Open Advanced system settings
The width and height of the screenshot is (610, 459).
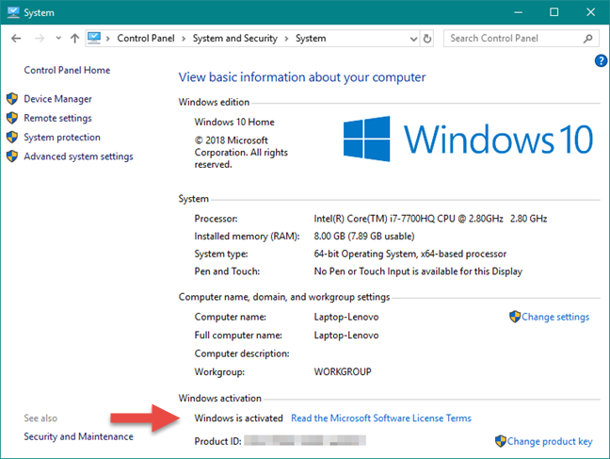pos(78,156)
